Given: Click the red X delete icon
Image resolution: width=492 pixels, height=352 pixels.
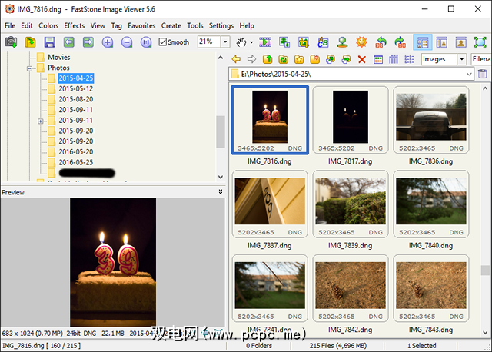Looking at the screenshot, I should pos(362,59).
